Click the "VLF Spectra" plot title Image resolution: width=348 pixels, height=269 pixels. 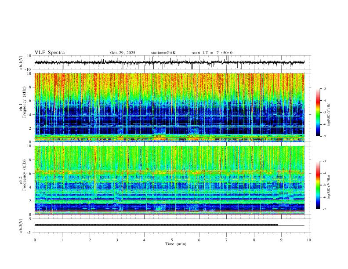(x=50, y=53)
